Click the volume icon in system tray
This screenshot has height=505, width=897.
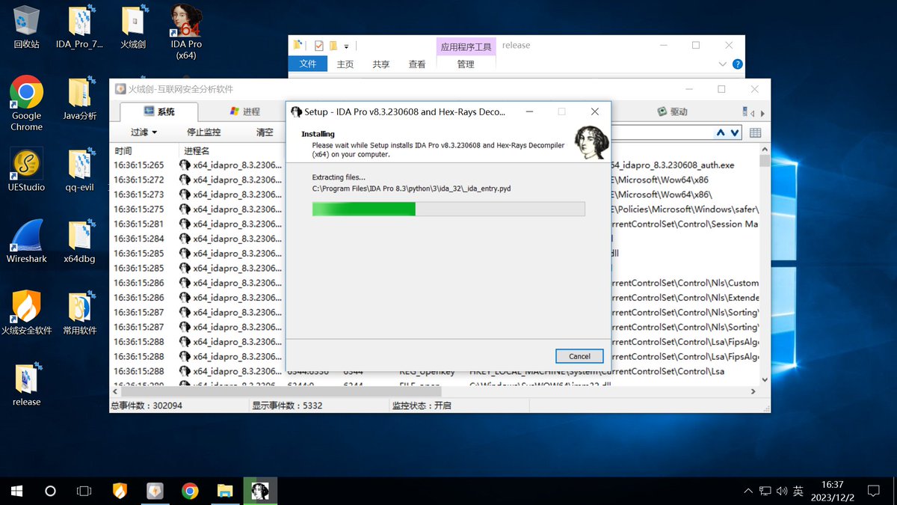pyautogui.click(x=782, y=492)
